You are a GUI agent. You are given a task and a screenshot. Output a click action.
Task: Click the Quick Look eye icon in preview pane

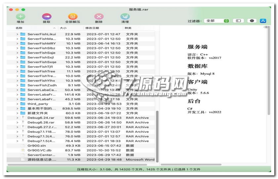[266, 27]
